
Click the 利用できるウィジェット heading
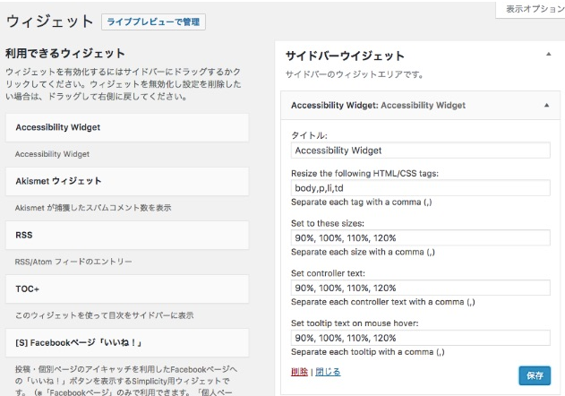65,54
